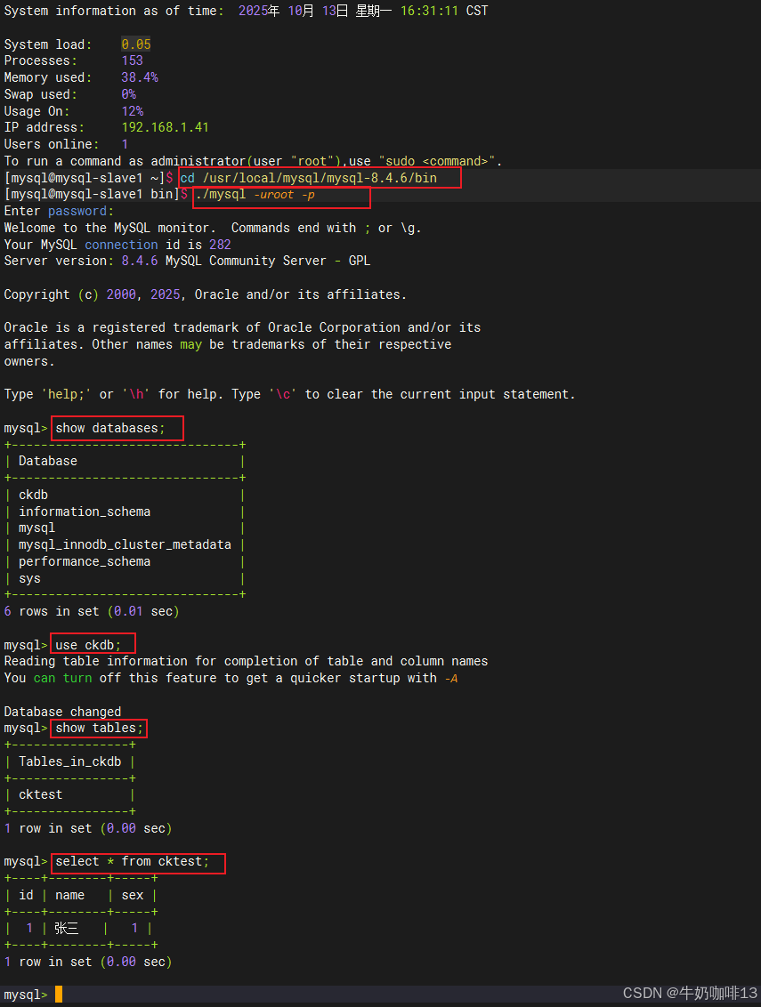Click the Memory used value 38.4%

click(140, 77)
